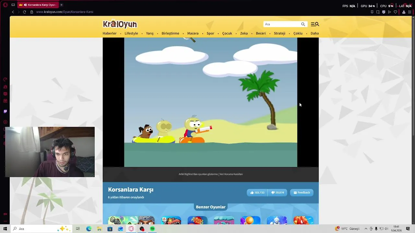Open the Macera category

(x=193, y=33)
